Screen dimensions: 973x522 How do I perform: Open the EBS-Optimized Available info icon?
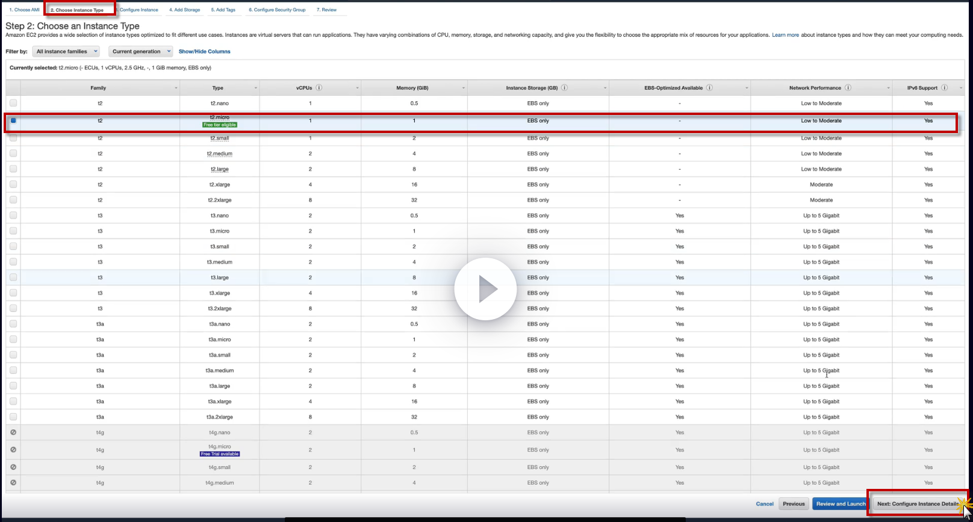click(709, 88)
